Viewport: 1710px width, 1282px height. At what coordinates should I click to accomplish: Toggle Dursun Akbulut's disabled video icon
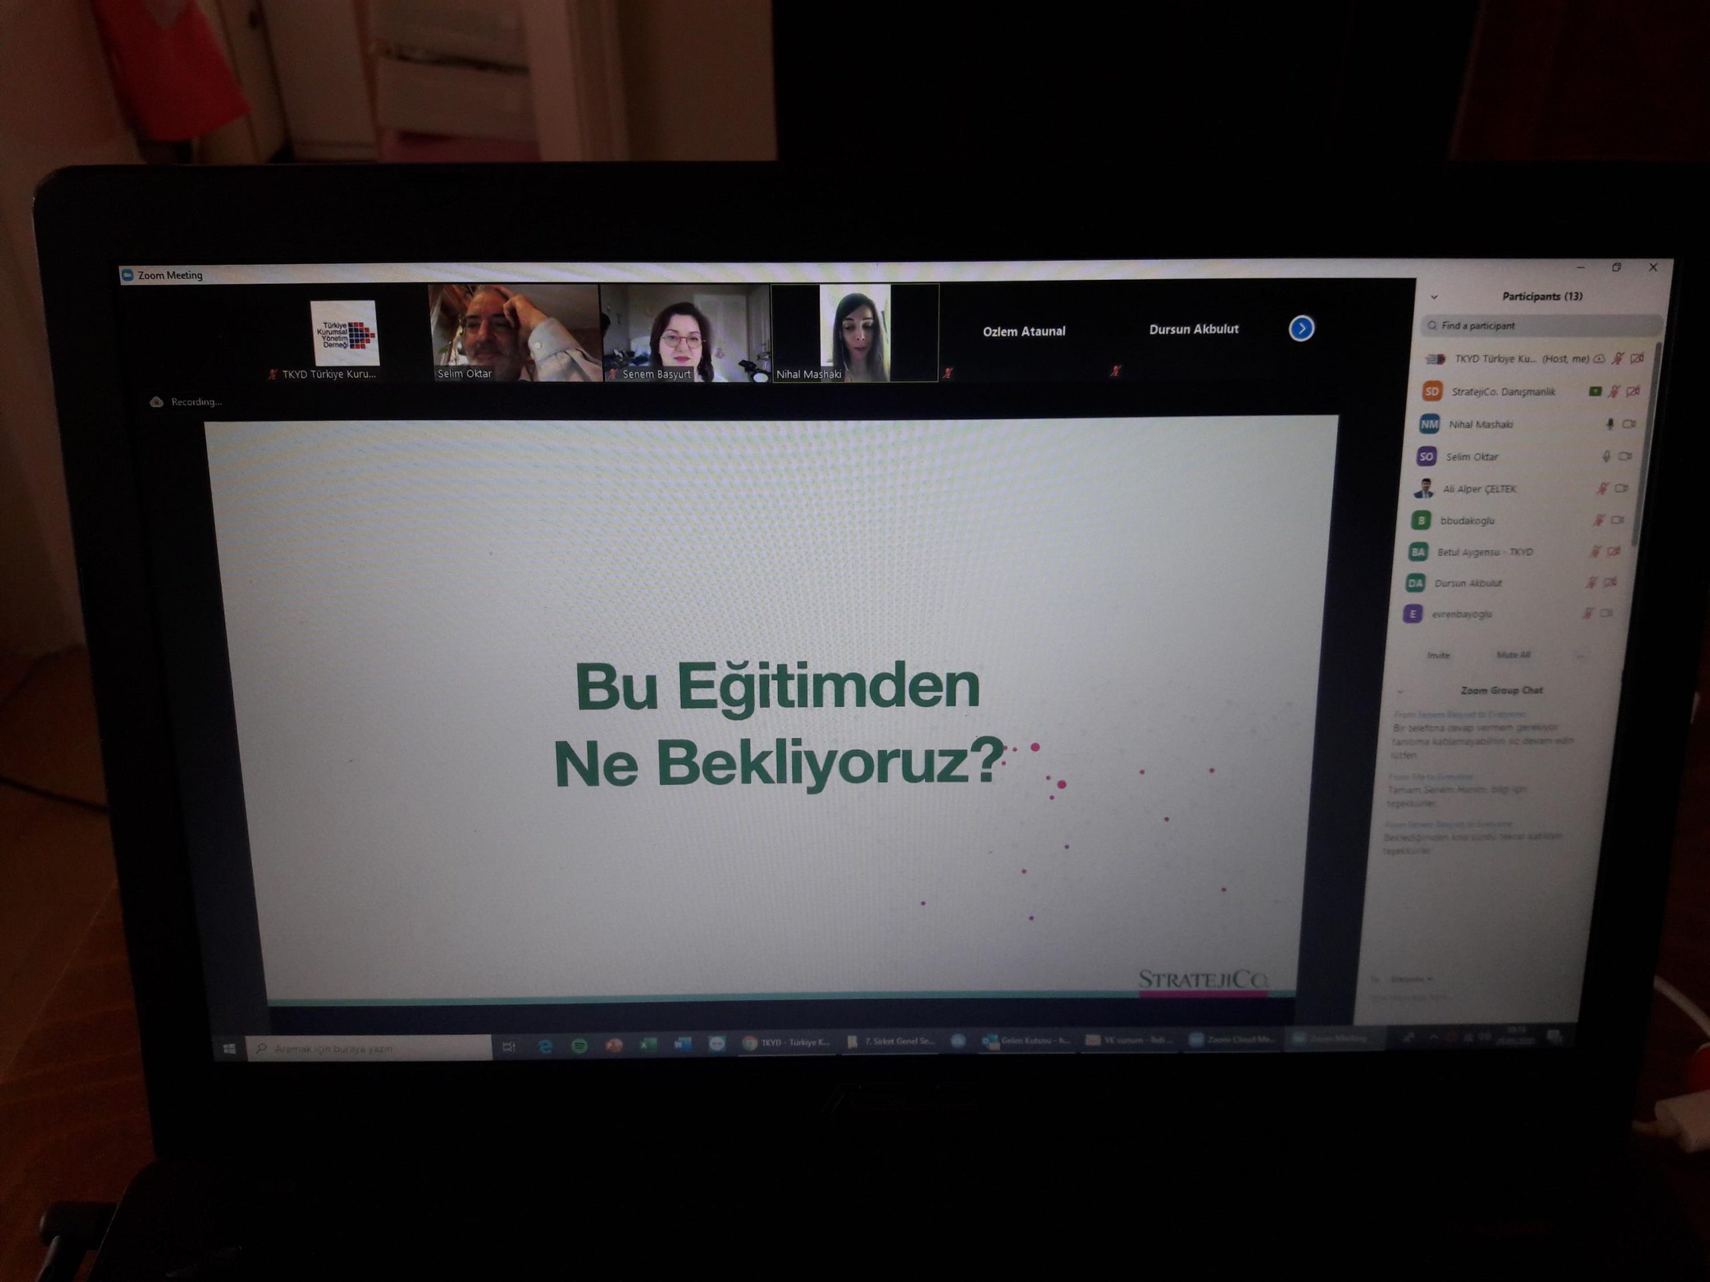[x=1610, y=583]
